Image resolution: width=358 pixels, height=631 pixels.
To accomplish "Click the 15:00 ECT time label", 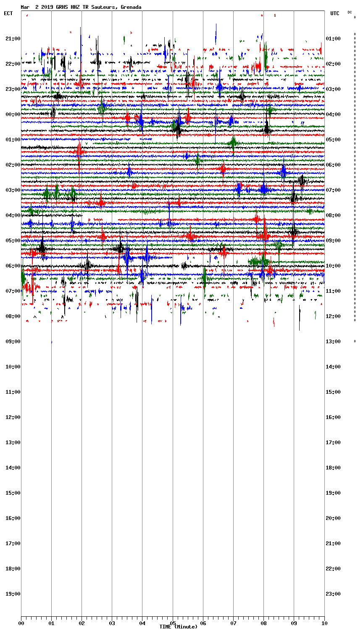I will [13, 493].
